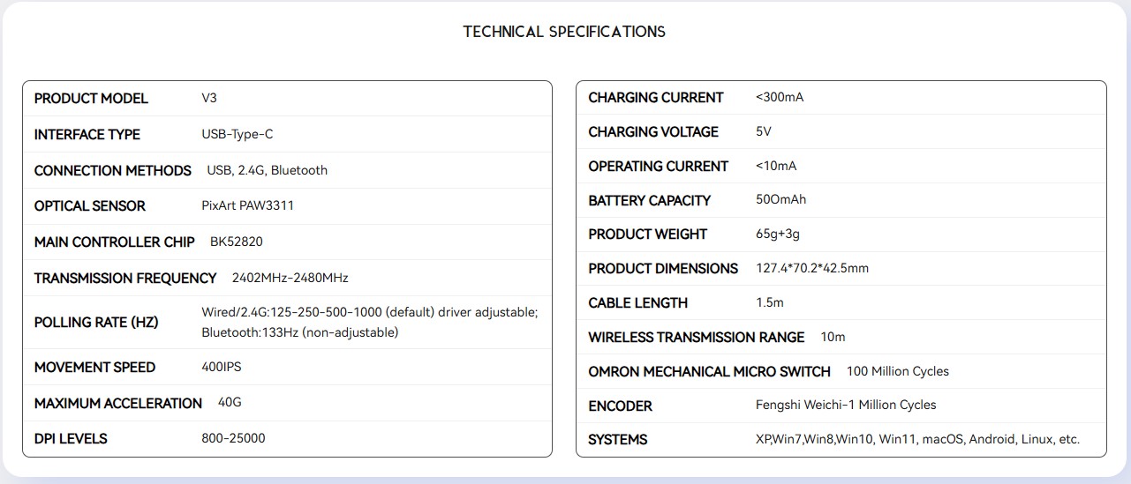Click the V3 model value

click(x=209, y=98)
